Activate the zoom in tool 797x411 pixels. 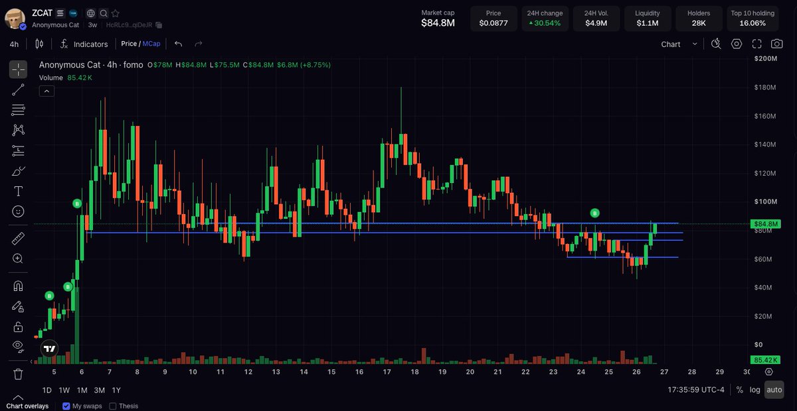(x=19, y=259)
